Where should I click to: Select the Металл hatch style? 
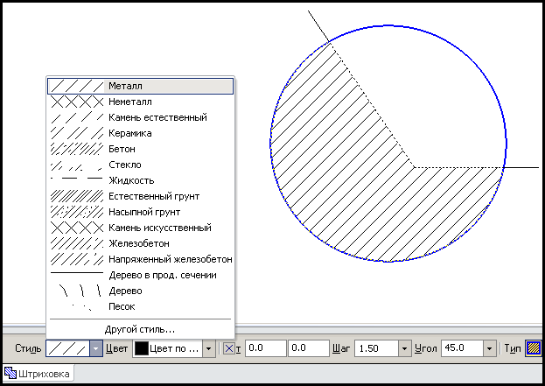(140, 86)
